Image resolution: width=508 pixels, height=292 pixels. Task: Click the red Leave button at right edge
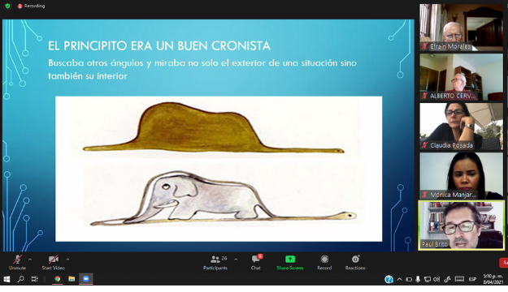[x=504, y=263]
